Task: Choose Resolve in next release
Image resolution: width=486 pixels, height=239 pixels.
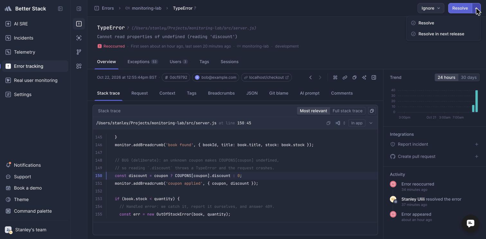Action: point(444,34)
